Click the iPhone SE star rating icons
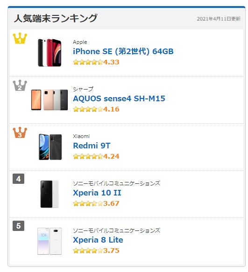248x272 pixels. pos(88,62)
